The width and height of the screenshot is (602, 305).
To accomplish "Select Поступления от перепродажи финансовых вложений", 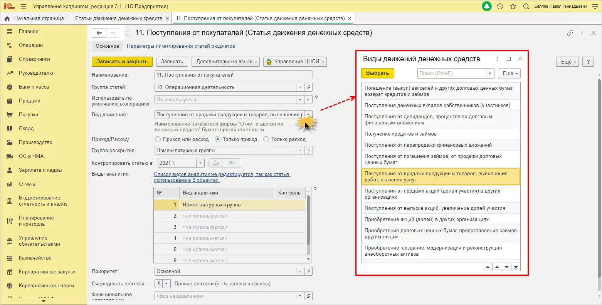I will [441, 145].
